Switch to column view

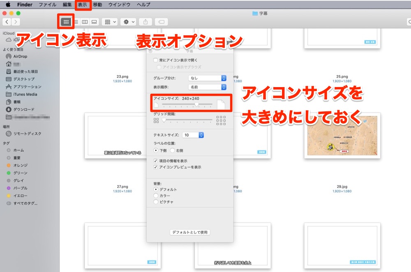point(85,22)
